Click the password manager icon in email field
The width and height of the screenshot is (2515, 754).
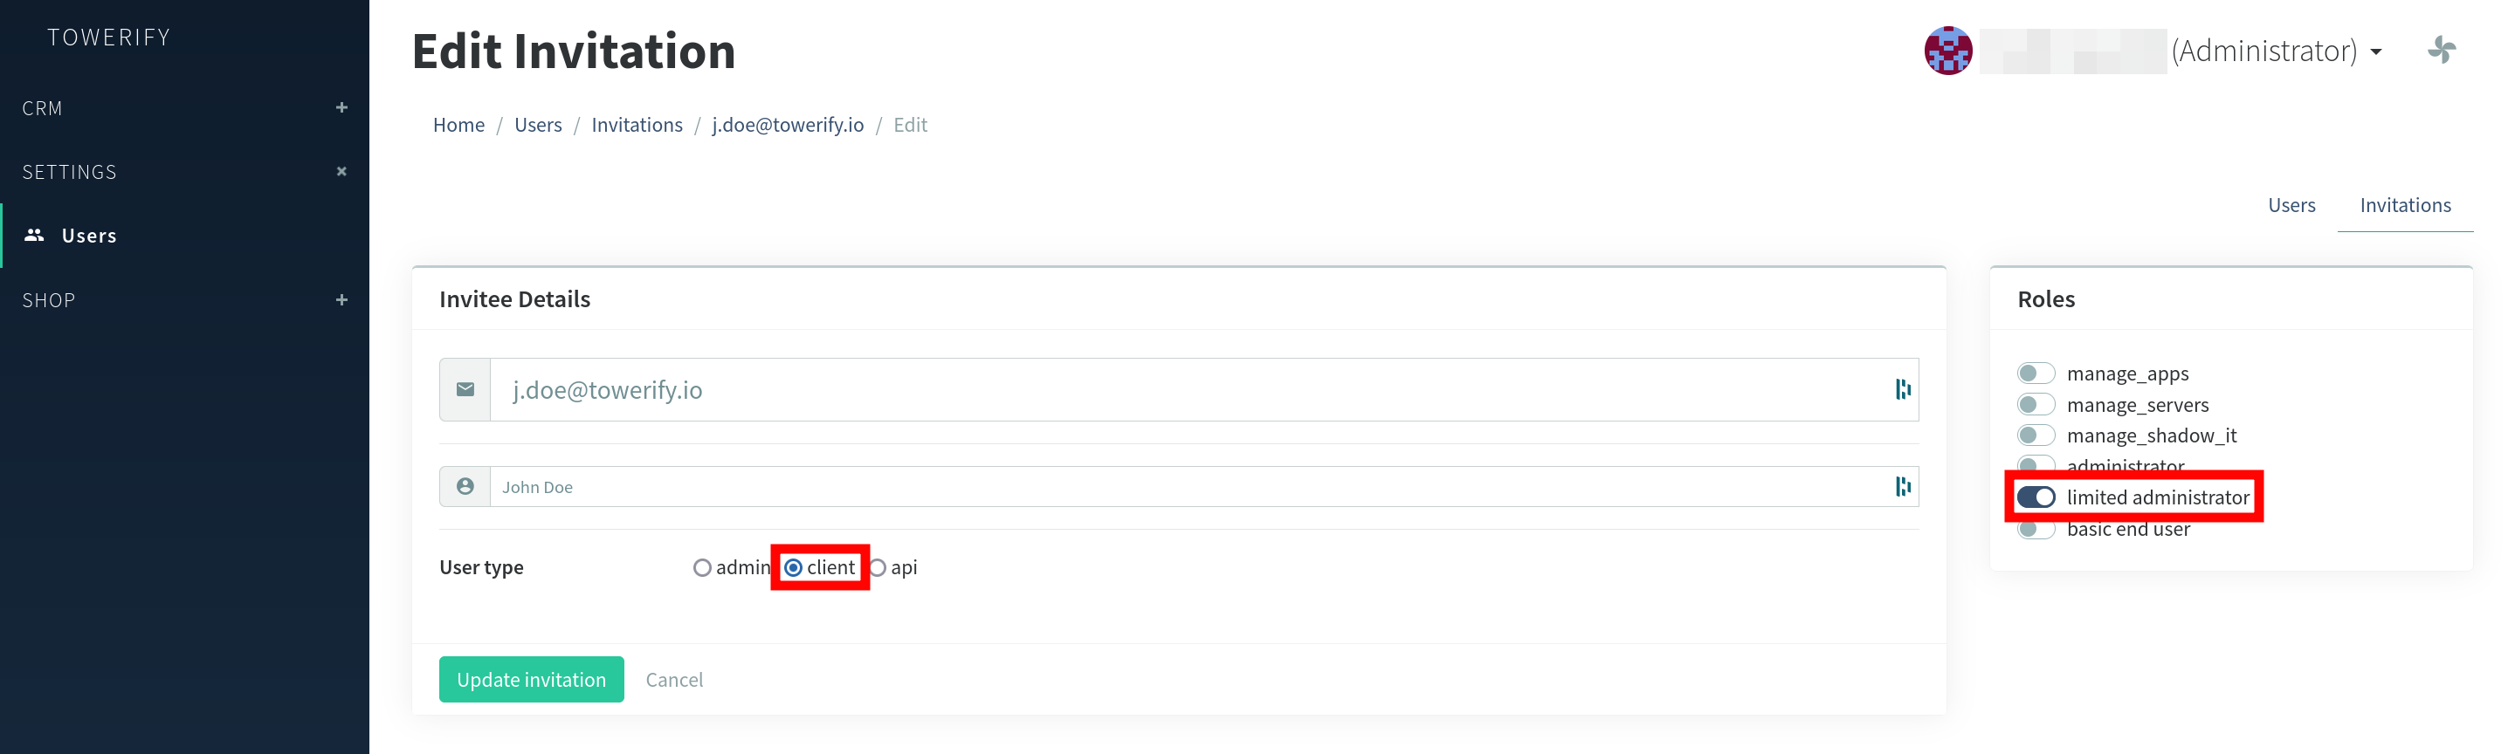click(1902, 390)
